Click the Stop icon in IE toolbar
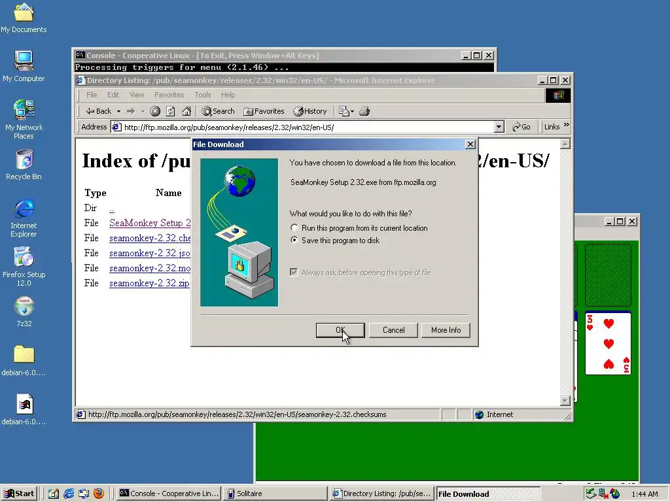 [155, 111]
